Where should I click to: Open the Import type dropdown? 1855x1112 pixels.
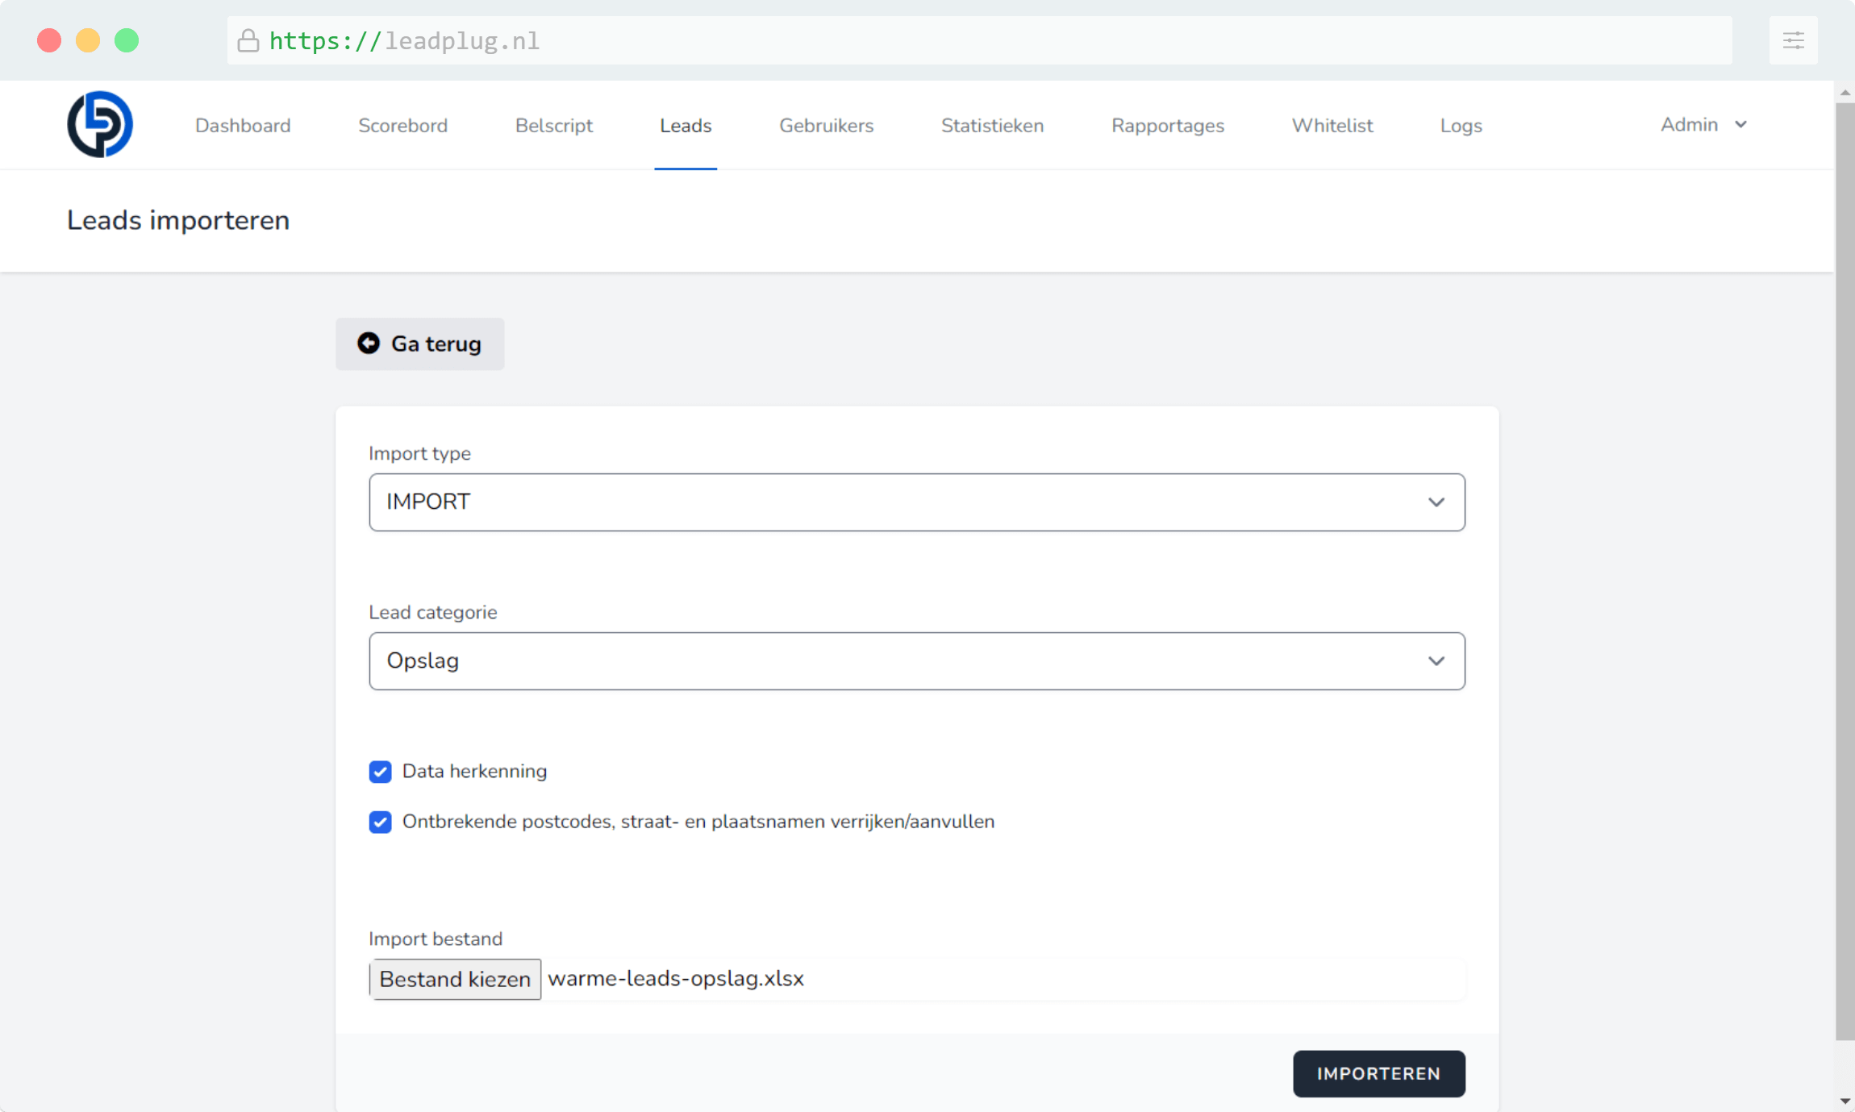coord(917,502)
